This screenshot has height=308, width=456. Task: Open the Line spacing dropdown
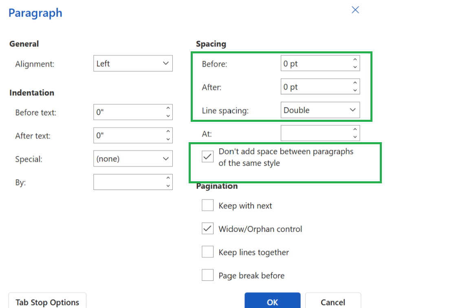click(x=320, y=110)
